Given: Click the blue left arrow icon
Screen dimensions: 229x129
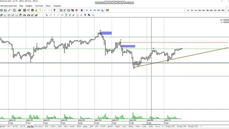Looking at the screenshot, I should tap(87, 10).
